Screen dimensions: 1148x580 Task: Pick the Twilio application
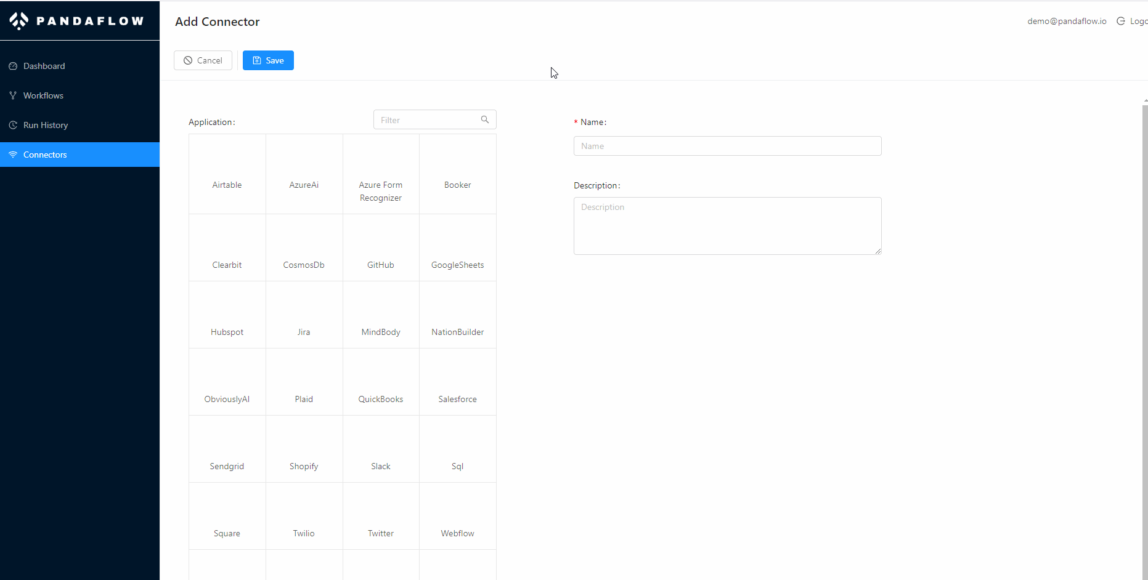(304, 516)
